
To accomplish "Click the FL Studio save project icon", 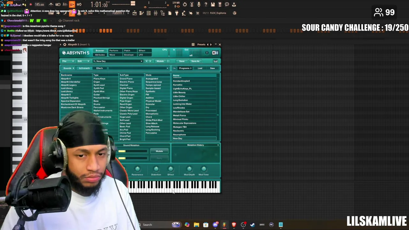I will click(213, 4).
